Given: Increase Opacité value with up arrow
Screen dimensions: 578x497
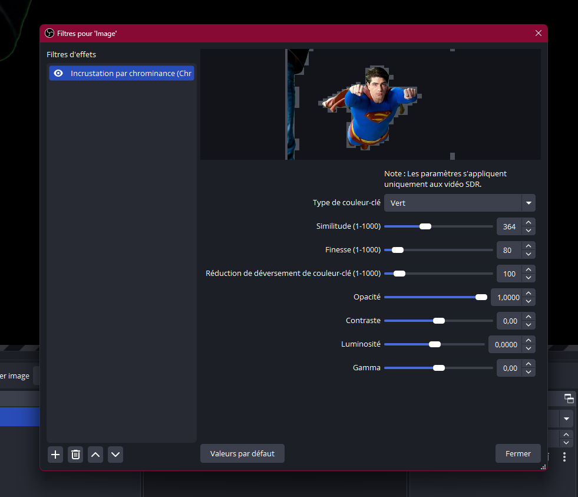Looking at the screenshot, I should pyautogui.click(x=529, y=294).
